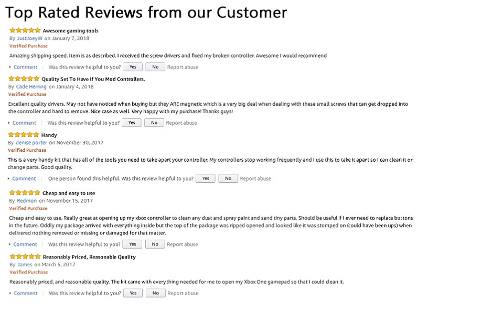Expand Comment arrow under James's review
This screenshot has height=314, width=503.
(x=10, y=293)
